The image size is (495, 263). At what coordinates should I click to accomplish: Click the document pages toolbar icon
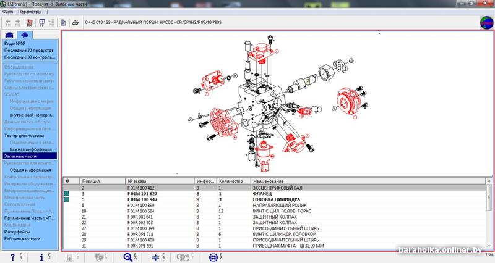(x=64, y=22)
